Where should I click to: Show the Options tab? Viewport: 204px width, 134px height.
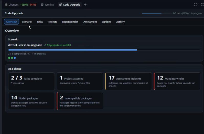106,22
